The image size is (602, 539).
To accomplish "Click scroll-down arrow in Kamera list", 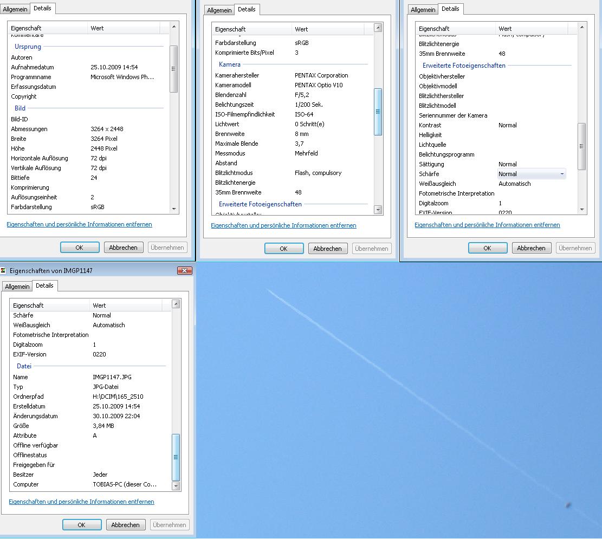I will tap(378, 210).
